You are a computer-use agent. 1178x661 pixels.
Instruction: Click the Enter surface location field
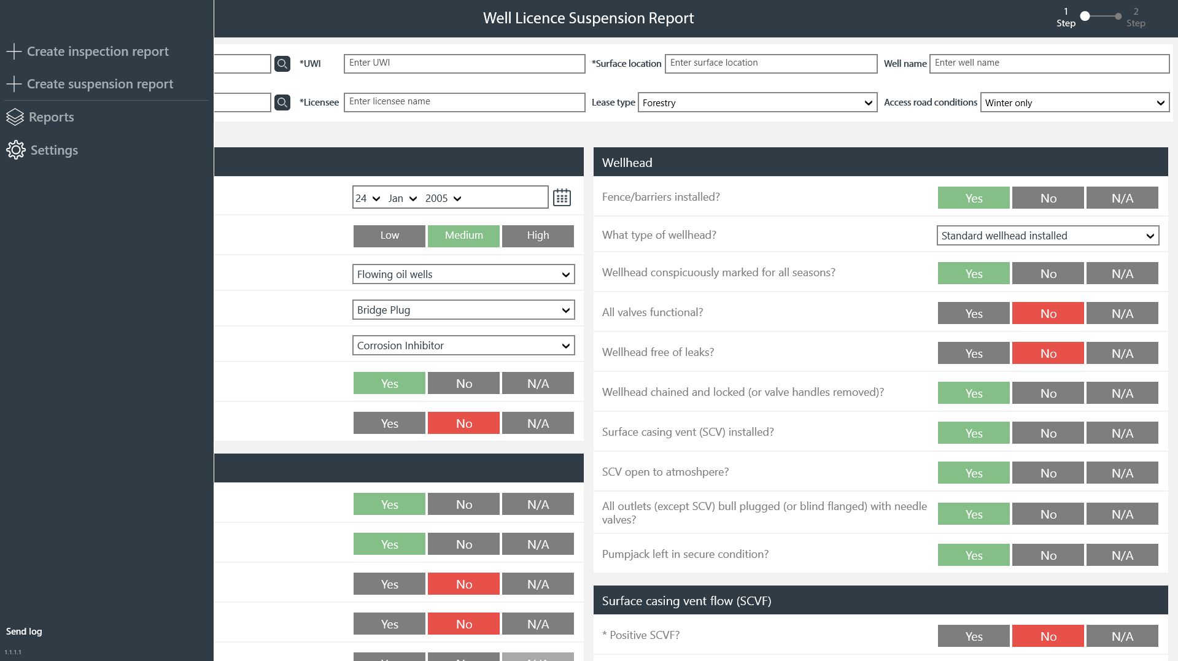coord(770,63)
